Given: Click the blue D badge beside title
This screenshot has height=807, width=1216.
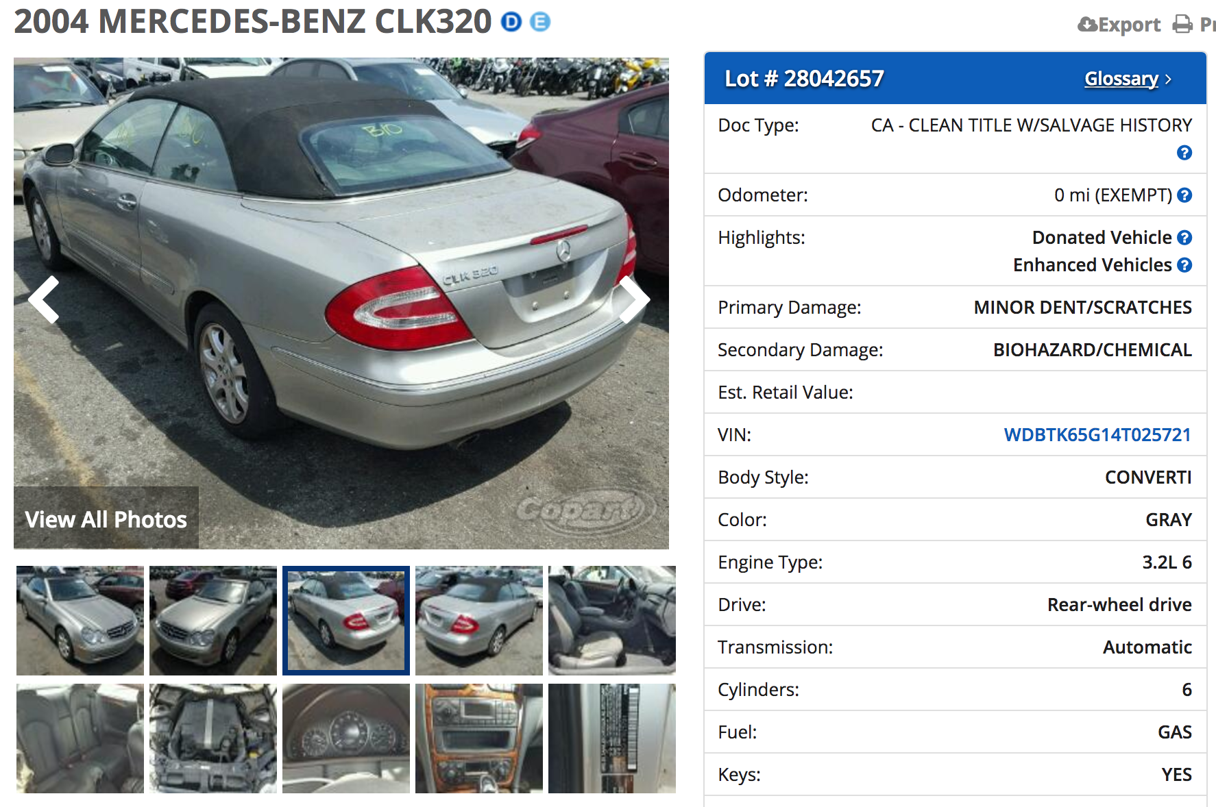Looking at the screenshot, I should coord(511,22).
